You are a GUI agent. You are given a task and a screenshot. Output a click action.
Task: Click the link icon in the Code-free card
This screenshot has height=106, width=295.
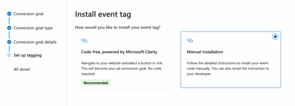click(84, 40)
